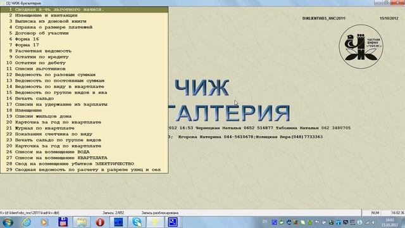Open the Windows Explorer folder taskbar icon

click(x=82, y=222)
